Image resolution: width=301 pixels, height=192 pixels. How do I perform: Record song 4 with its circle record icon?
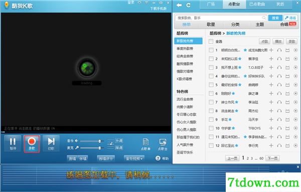[295, 76]
